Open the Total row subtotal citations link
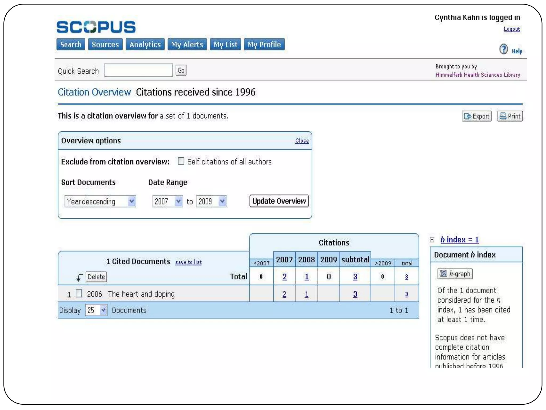This screenshot has height=410, width=546. pos(355,277)
